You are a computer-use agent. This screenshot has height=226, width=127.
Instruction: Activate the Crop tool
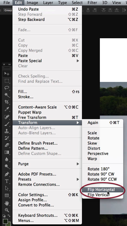(x=7, y=102)
